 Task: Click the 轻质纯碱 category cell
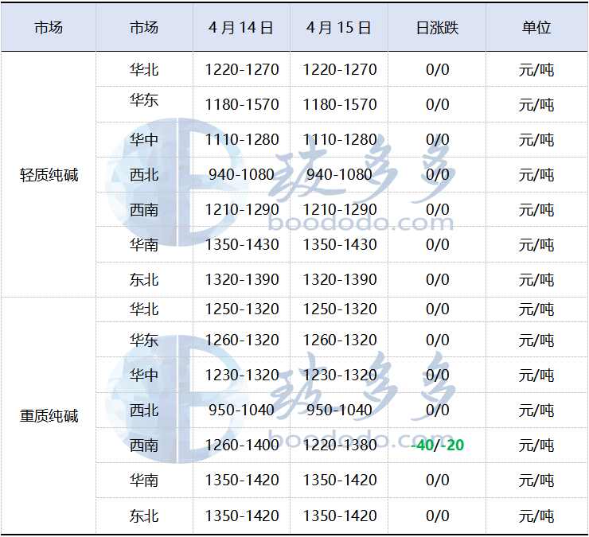[49, 175]
